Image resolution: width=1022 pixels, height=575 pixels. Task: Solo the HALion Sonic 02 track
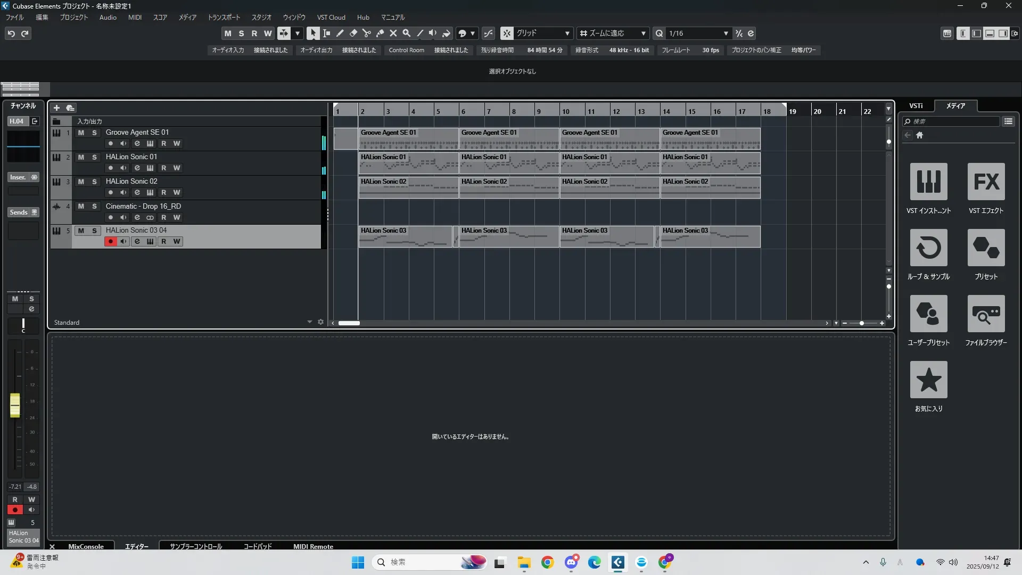(94, 182)
